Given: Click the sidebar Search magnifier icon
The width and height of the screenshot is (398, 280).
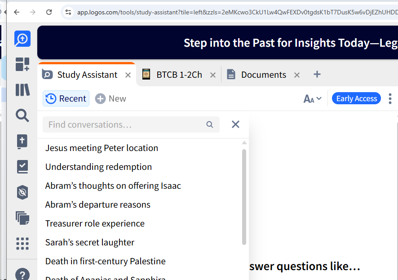Looking at the screenshot, I should point(22,116).
